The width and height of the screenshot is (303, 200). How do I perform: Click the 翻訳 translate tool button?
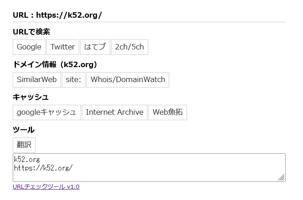pos(24,145)
